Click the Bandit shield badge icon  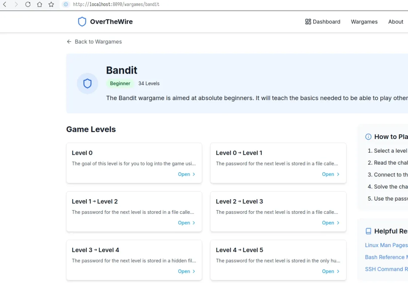(x=87, y=84)
